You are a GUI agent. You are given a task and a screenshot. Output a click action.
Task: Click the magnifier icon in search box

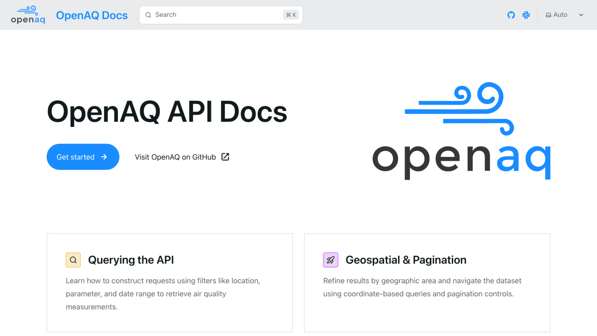pos(148,15)
